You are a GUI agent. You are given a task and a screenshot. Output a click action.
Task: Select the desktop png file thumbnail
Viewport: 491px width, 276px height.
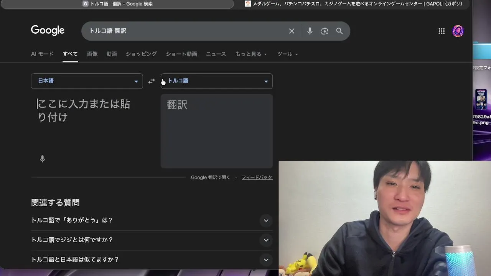coord(481,99)
